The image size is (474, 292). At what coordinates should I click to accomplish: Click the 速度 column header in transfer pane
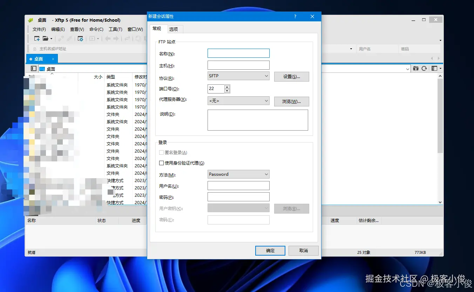tap(342, 221)
